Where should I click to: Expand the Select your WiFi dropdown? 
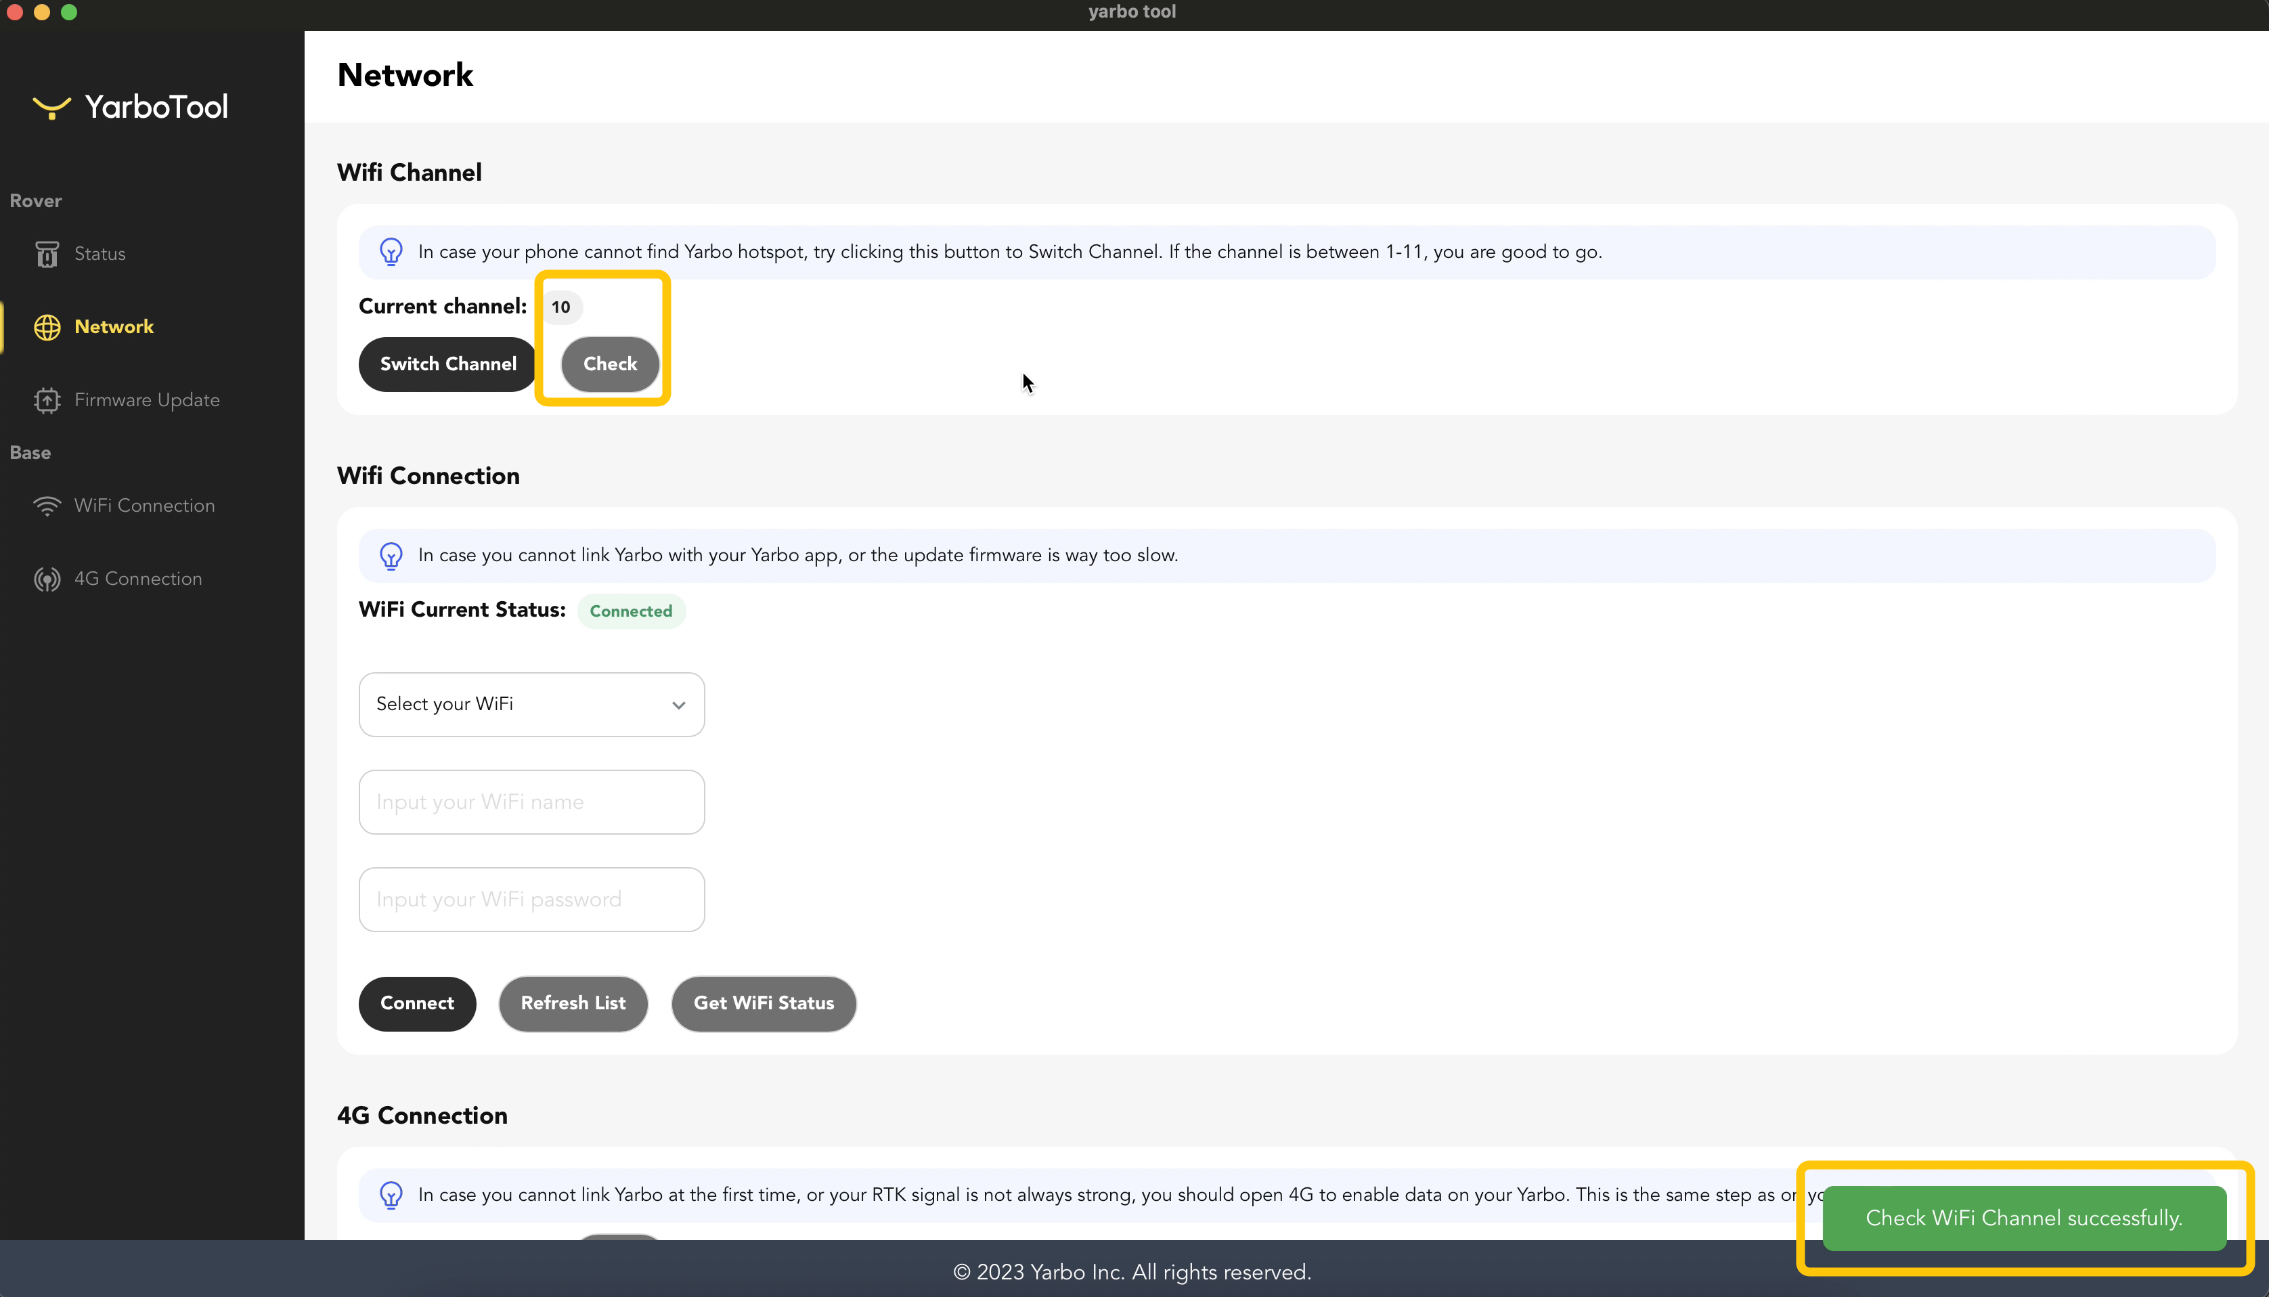point(531,705)
